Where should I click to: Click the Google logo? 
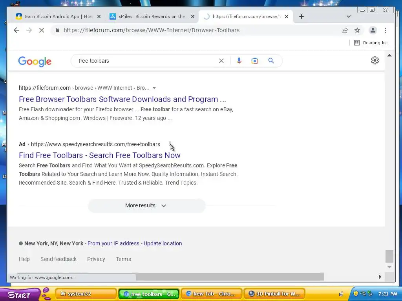(35, 62)
